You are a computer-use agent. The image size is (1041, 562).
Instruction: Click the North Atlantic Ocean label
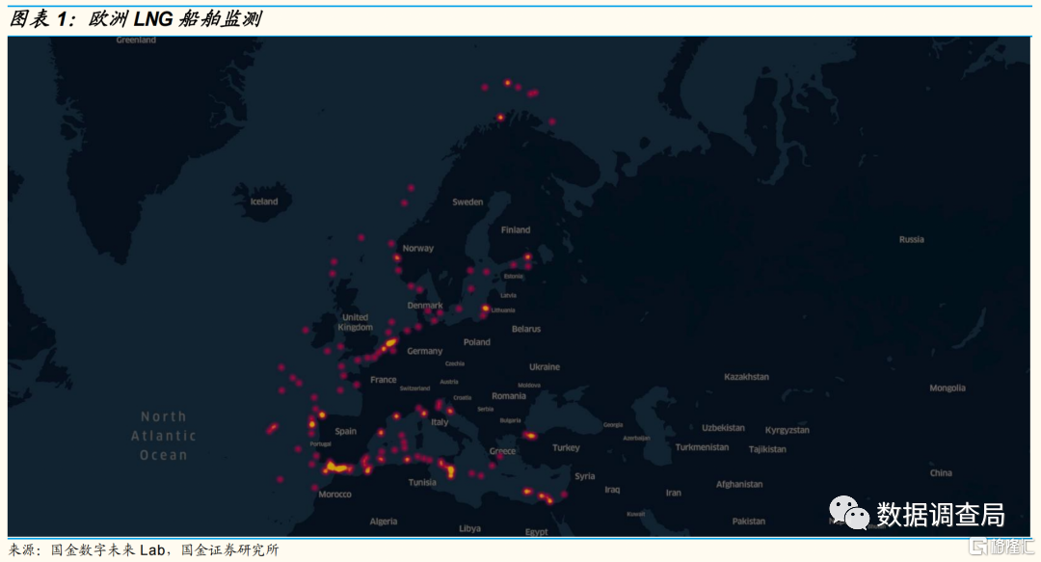pos(163,436)
